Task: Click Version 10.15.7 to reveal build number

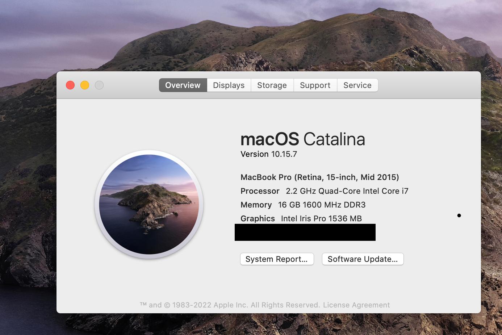Action: (269, 154)
